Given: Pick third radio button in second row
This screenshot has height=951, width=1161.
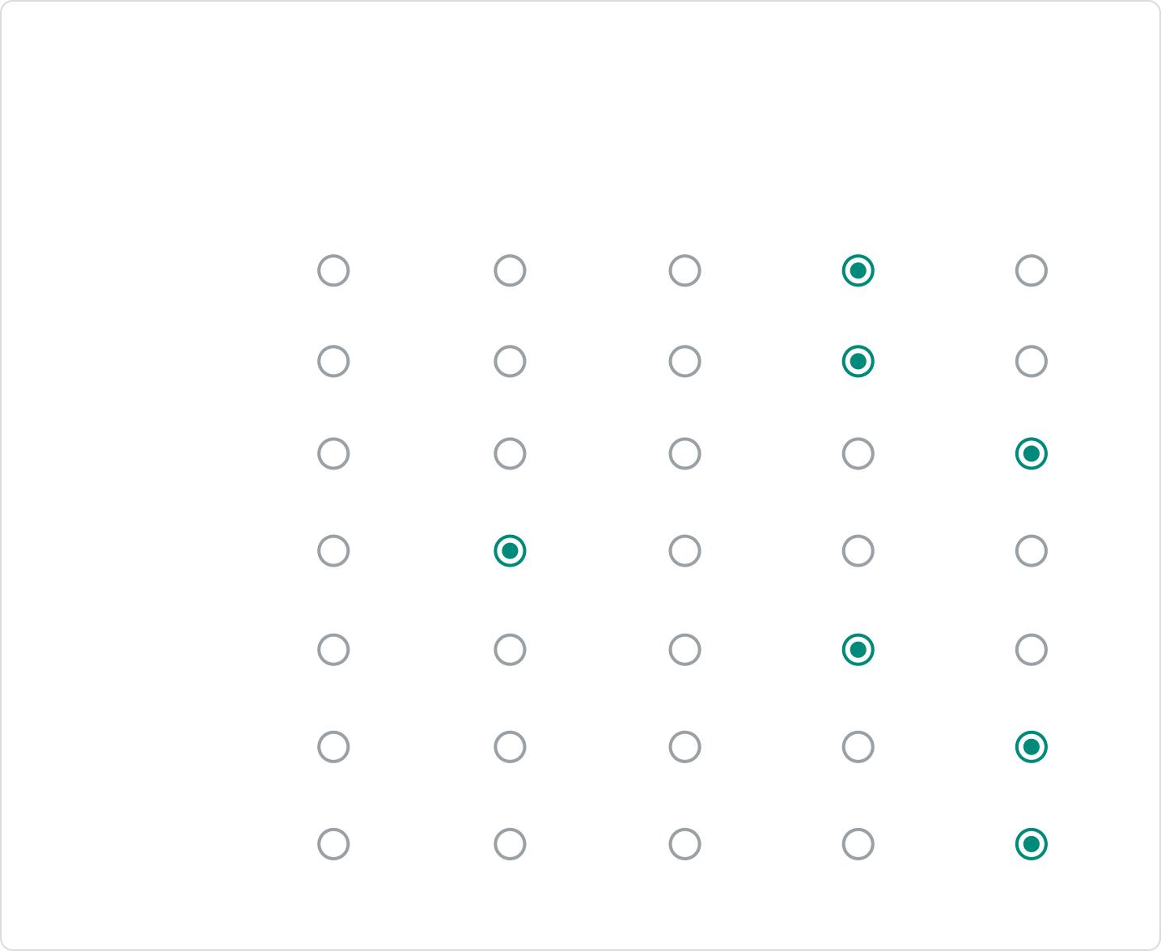Looking at the screenshot, I should coord(684,361).
